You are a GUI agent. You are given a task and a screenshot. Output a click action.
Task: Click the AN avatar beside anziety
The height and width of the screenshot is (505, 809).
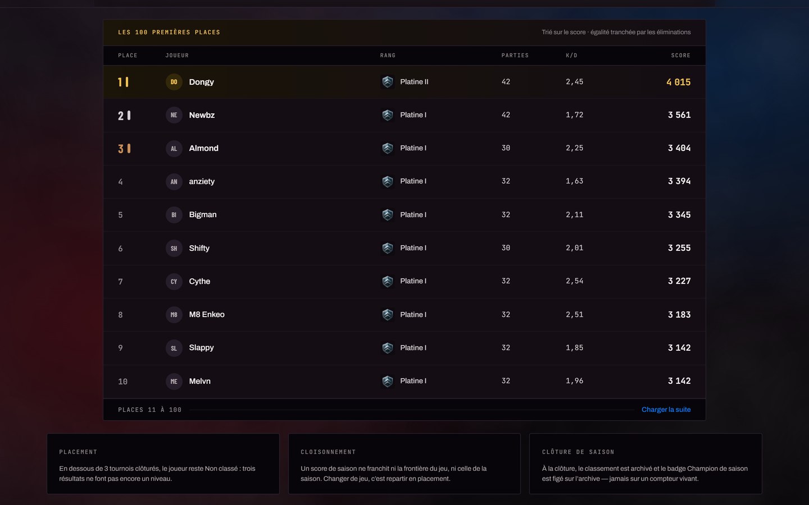click(x=174, y=181)
